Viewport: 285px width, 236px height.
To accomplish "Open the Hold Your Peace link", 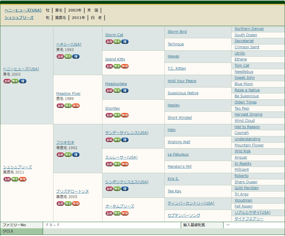I will click(182, 81).
